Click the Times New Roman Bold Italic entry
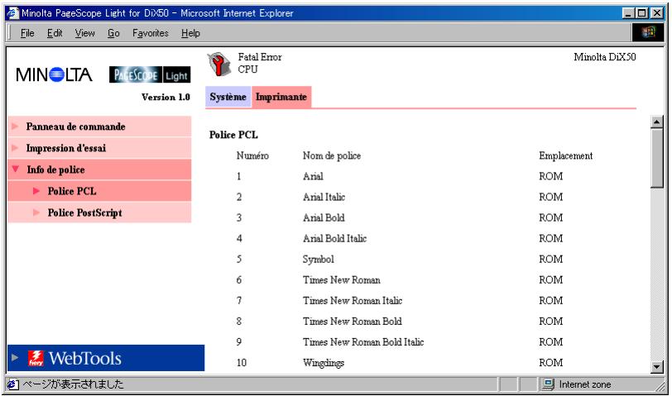 point(363,342)
